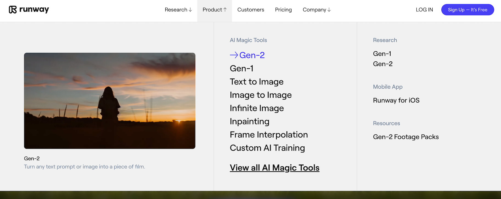Viewport: 501px width, 199px height.
Task: Click View all AI Magic Tools
Action: [274, 168]
